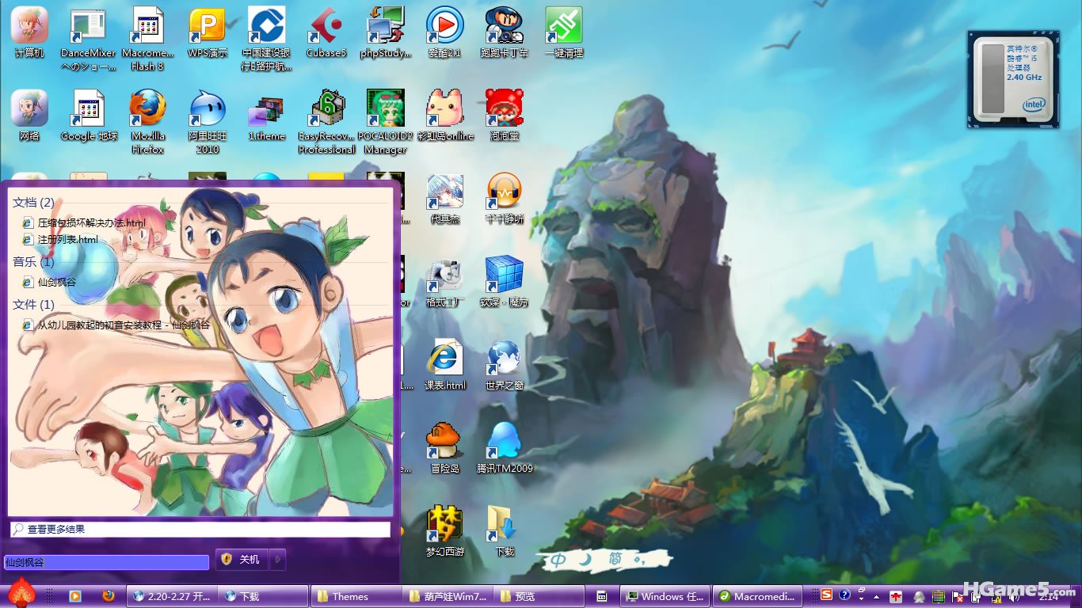Click the 关机 shutdown button

coord(242,560)
